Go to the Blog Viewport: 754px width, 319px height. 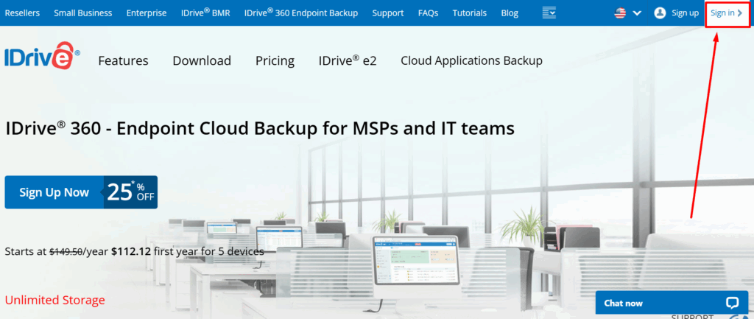510,13
